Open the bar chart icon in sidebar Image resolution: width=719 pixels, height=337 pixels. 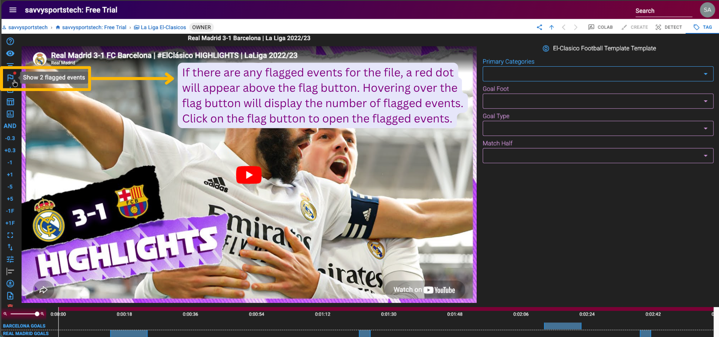pos(10,114)
